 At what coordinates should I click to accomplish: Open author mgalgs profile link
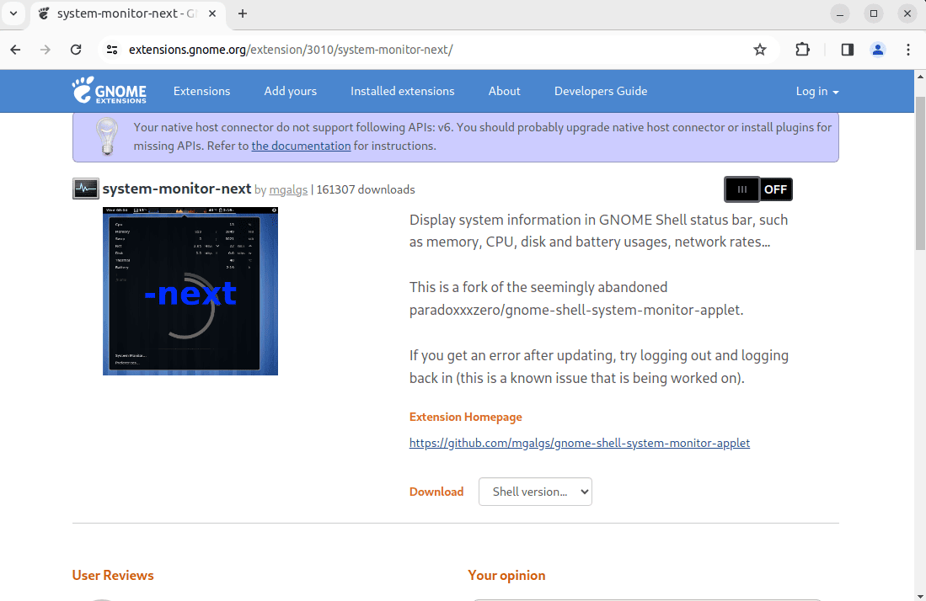pyautogui.click(x=288, y=190)
